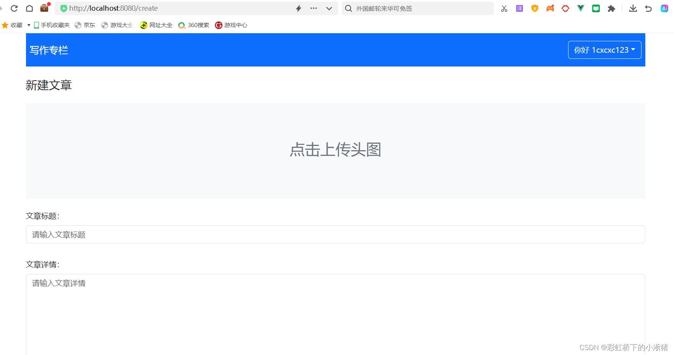Click the browser home icon
The image size is (674, 355).
pyautogui.click(x=29, y=8)
